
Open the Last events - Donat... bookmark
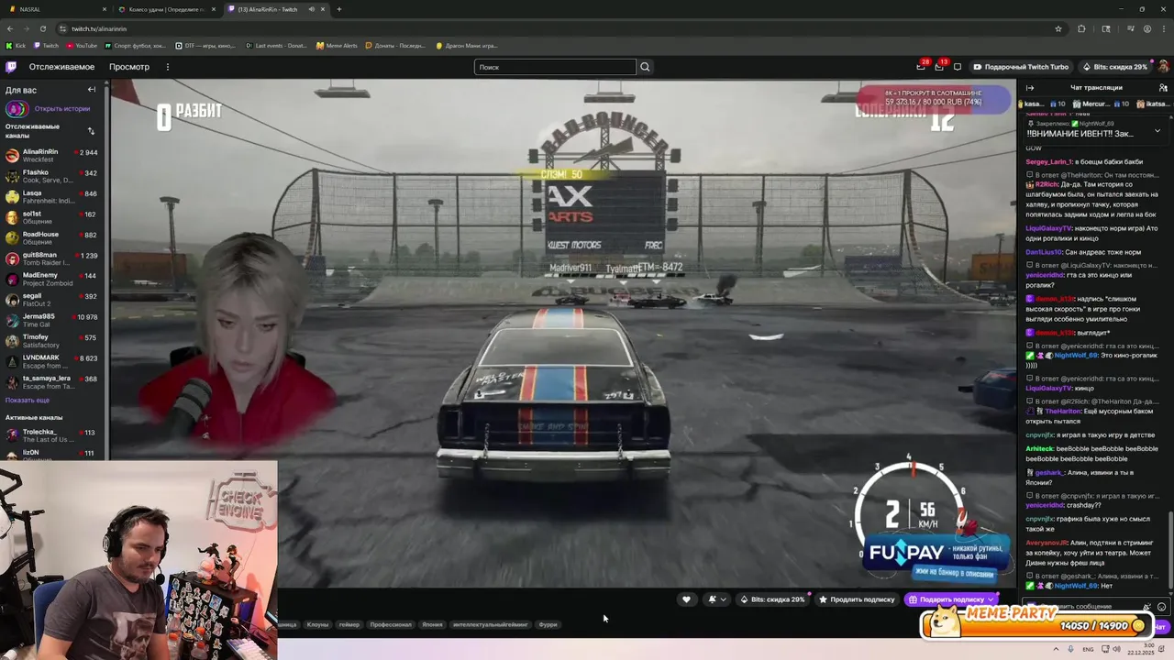coord(276,45)
